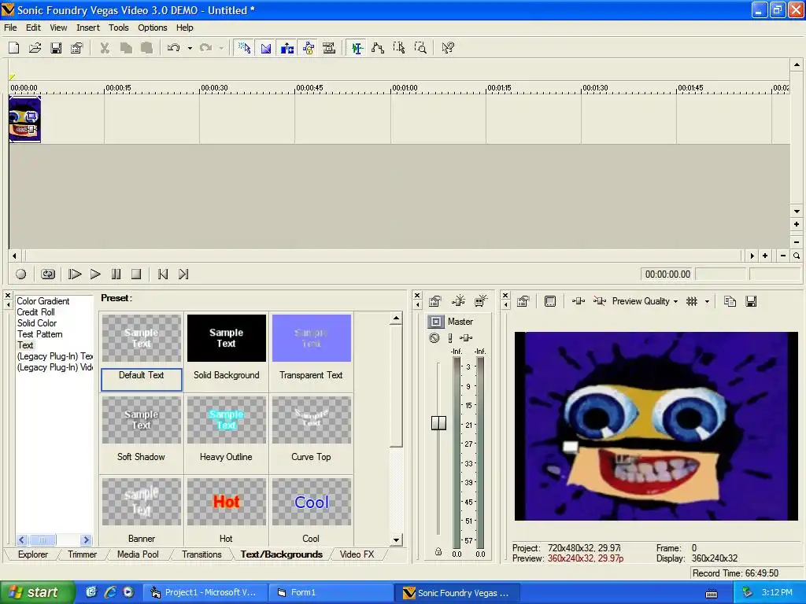Click the Master volume fader handle
The width and height of the screenshot is (806, 604).
click(438, 422)
